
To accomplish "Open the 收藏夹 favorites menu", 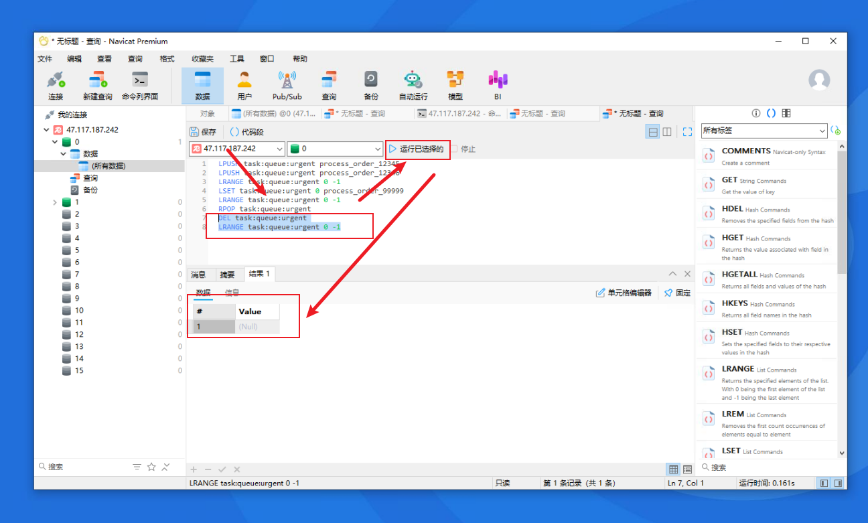I will (x=202, y=59).
